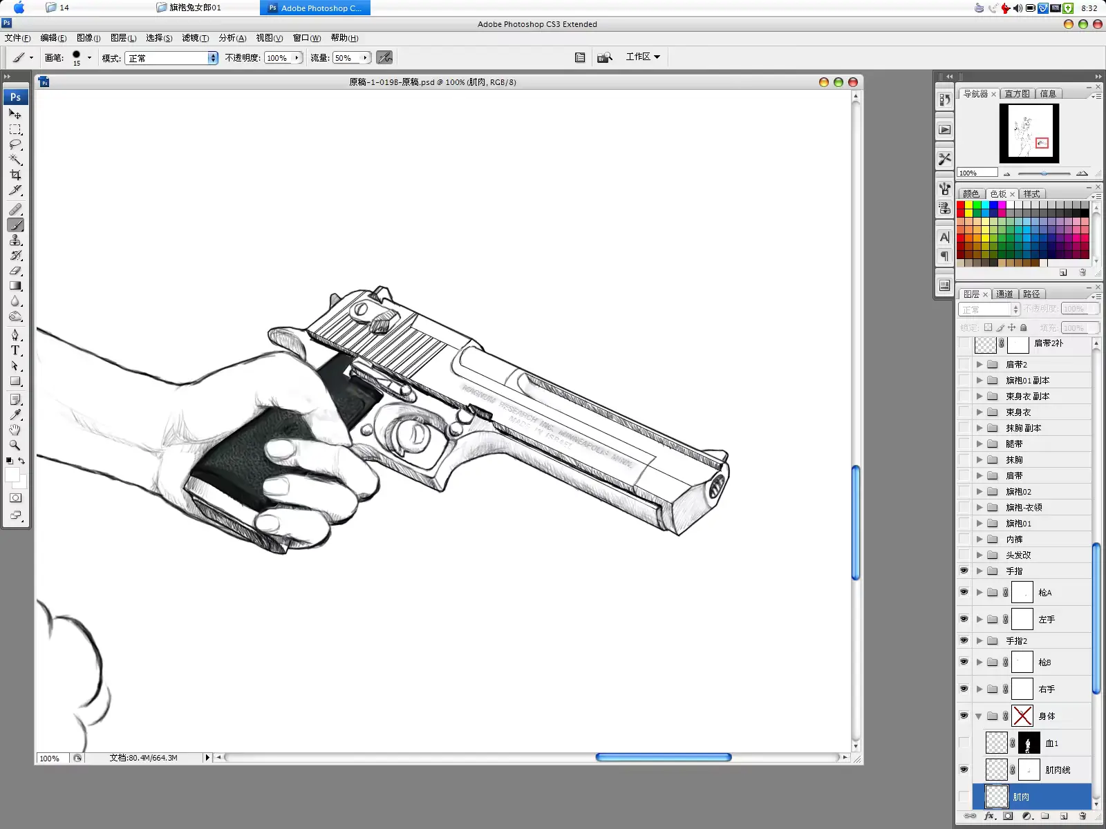Select the Dodge tool

15,316
